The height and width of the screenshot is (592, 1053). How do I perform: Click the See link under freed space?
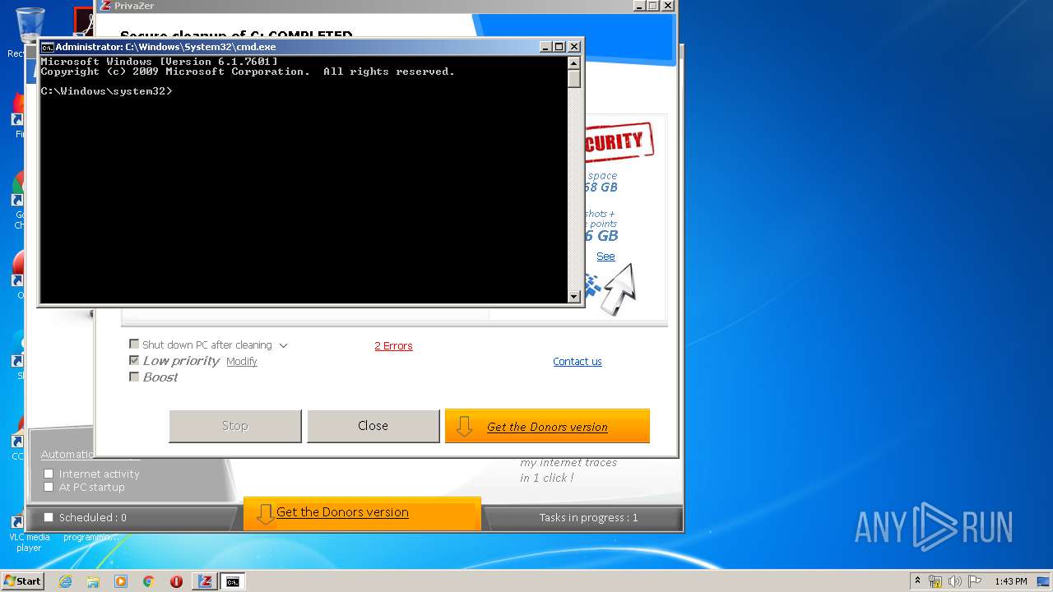coord(605,257)
